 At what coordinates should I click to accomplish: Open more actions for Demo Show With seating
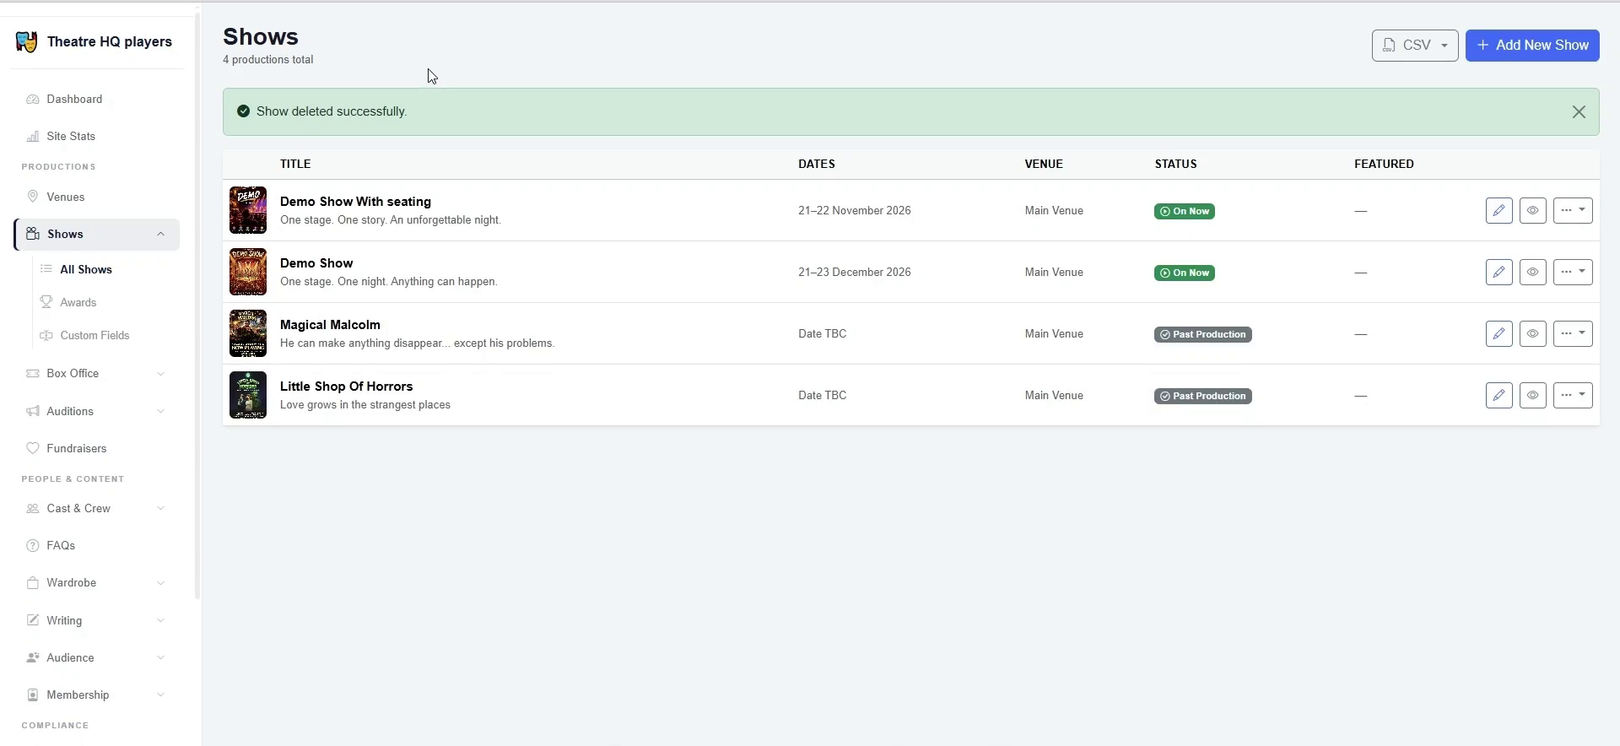(1573, 210)
